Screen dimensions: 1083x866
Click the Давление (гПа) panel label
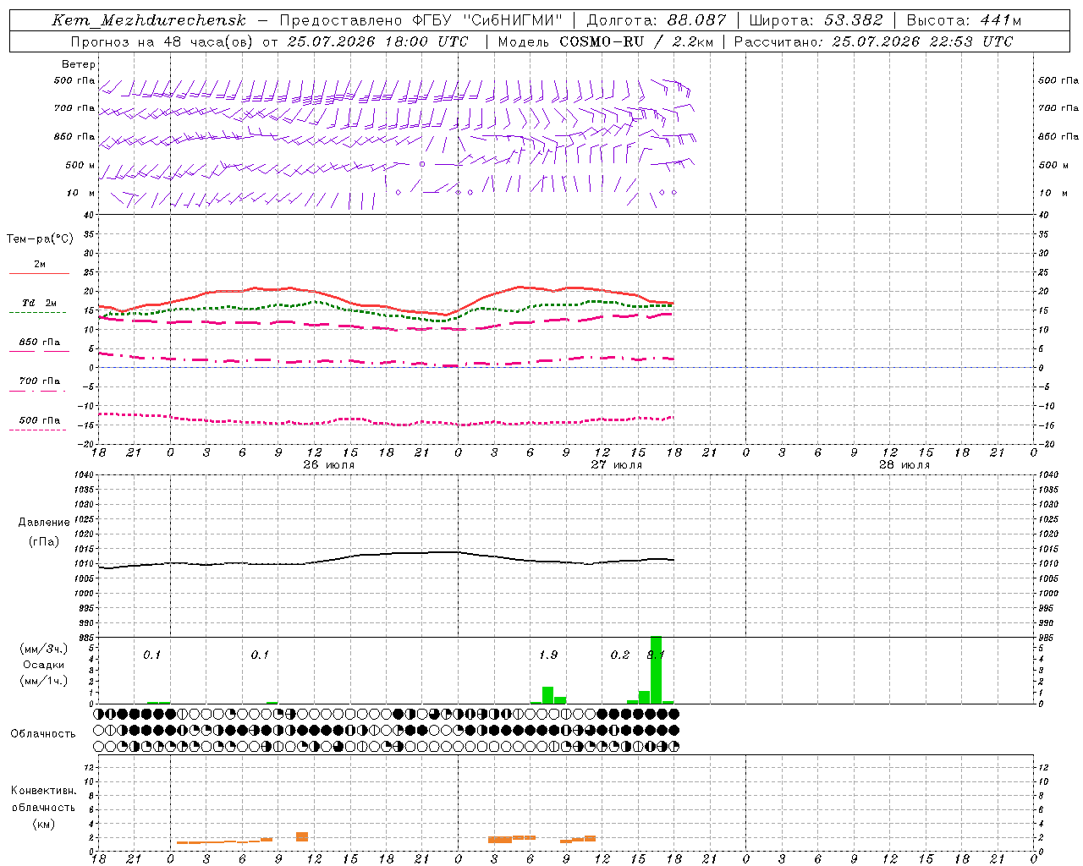click(43, 532)
